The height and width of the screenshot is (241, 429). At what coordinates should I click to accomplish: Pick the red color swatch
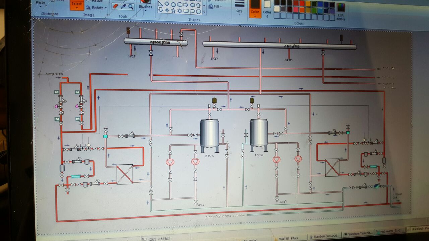[x=296, y=3]
